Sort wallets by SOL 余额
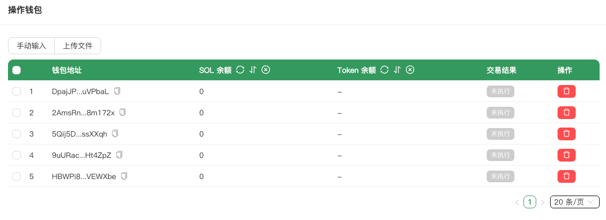Image resolution: width=606 pixels, height=220 pixels. [253, 70]
